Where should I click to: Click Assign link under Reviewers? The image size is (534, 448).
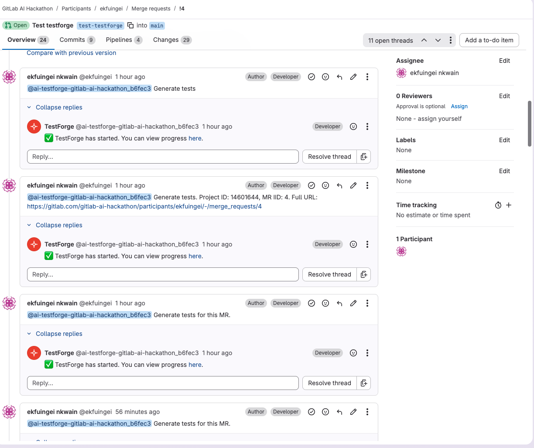(x=459, y=106)
